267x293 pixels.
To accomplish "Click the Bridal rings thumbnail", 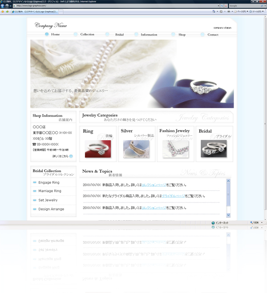I will 214,149.
